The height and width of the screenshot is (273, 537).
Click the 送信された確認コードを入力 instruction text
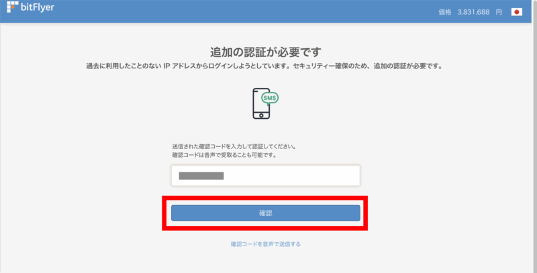(234, 146)
